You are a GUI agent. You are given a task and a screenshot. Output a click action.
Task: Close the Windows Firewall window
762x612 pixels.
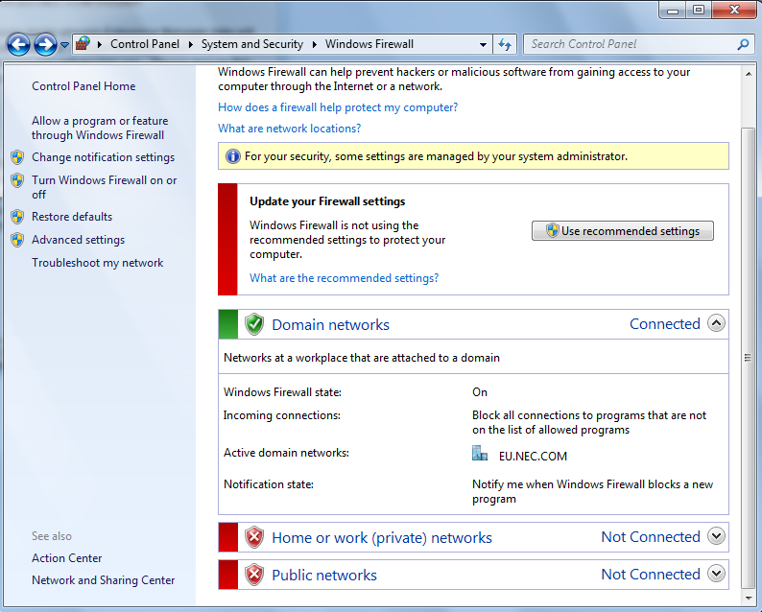tap(734, 11)
